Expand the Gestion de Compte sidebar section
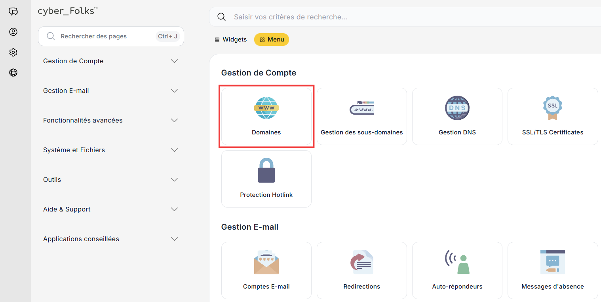 coord(111,61)
